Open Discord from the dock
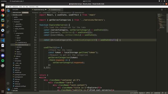168x94 pixels. [3, 56]
